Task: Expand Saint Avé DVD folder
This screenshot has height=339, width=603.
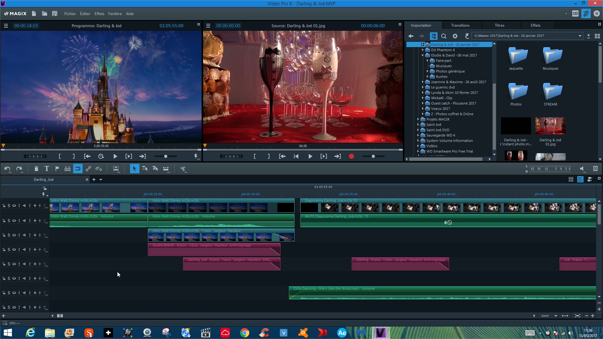Action: pos(418,130)
